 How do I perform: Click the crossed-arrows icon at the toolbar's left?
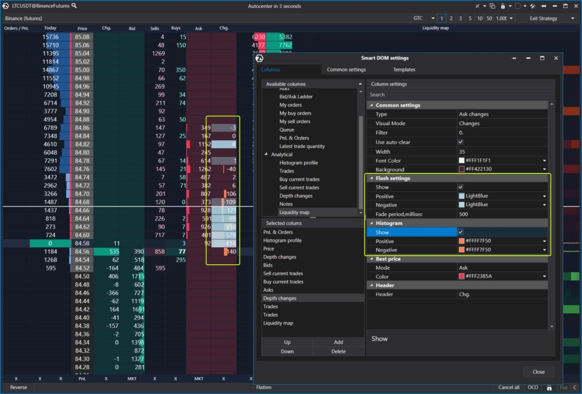[477, 6]
